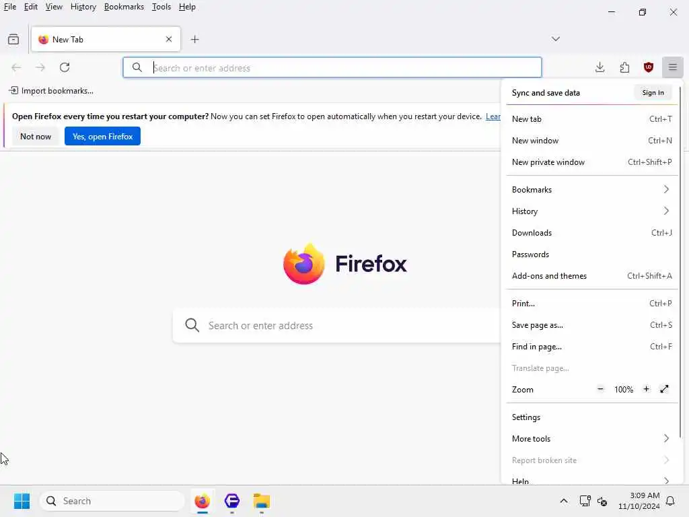Open the Extensions puzzle icon
This screenshot has width=689, height=517.
point(624,67)
